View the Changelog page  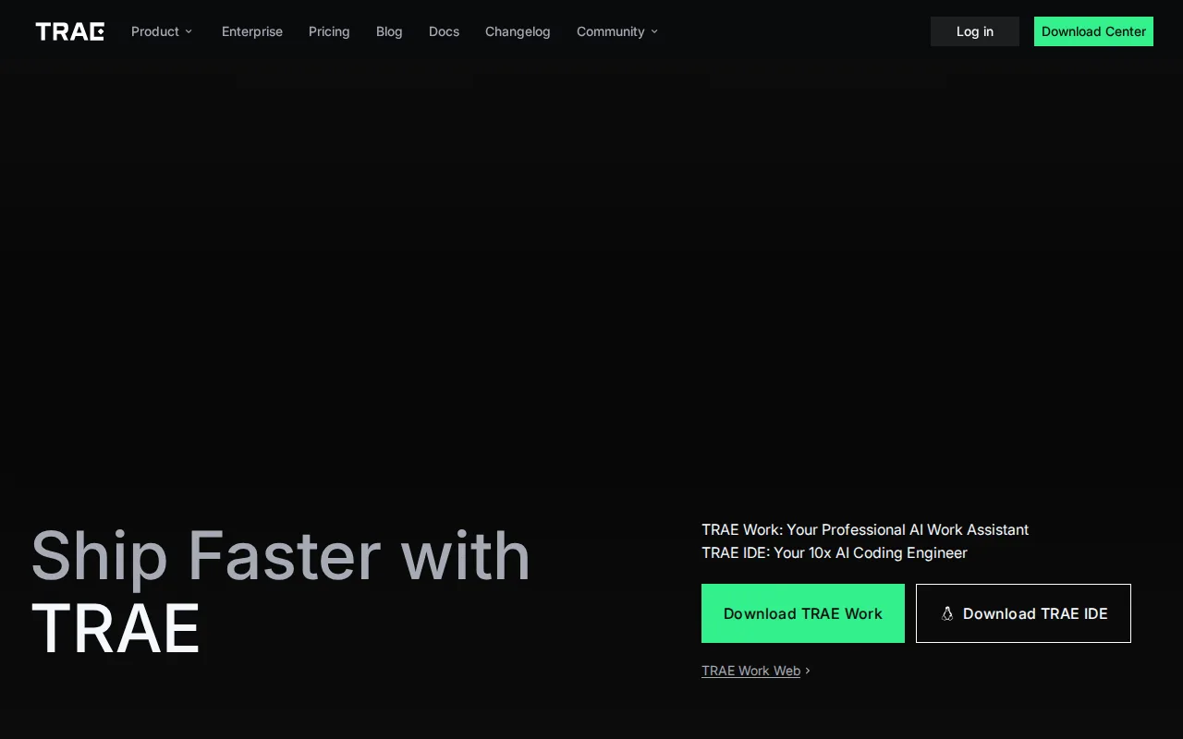(518, 31)
